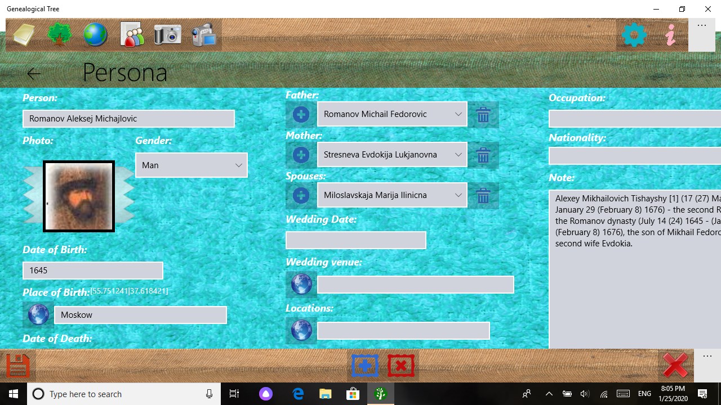The image size is (721, 405).
Task: Edit Date of Birth field 1645
Action: click(x=93, y=271)
